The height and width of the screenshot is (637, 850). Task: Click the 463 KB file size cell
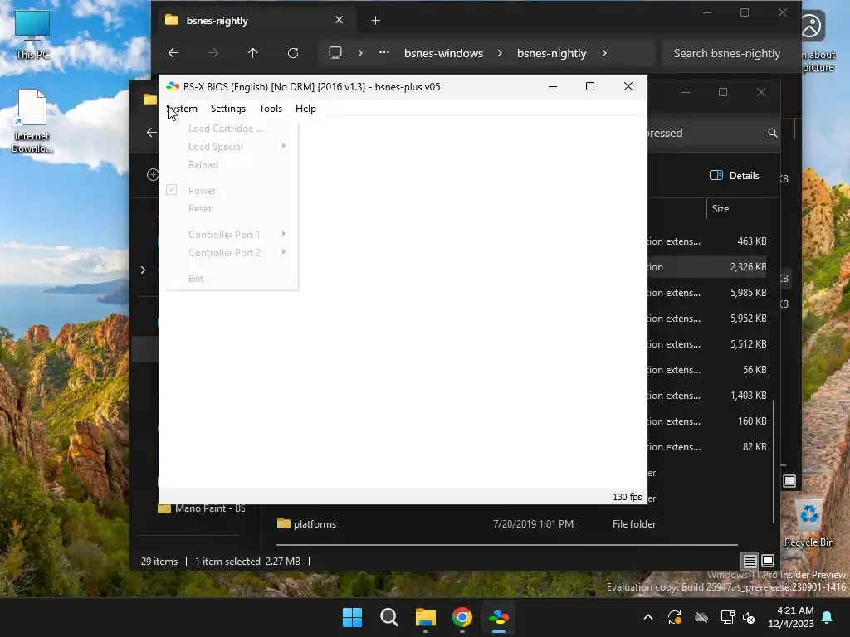pos(752,241)
